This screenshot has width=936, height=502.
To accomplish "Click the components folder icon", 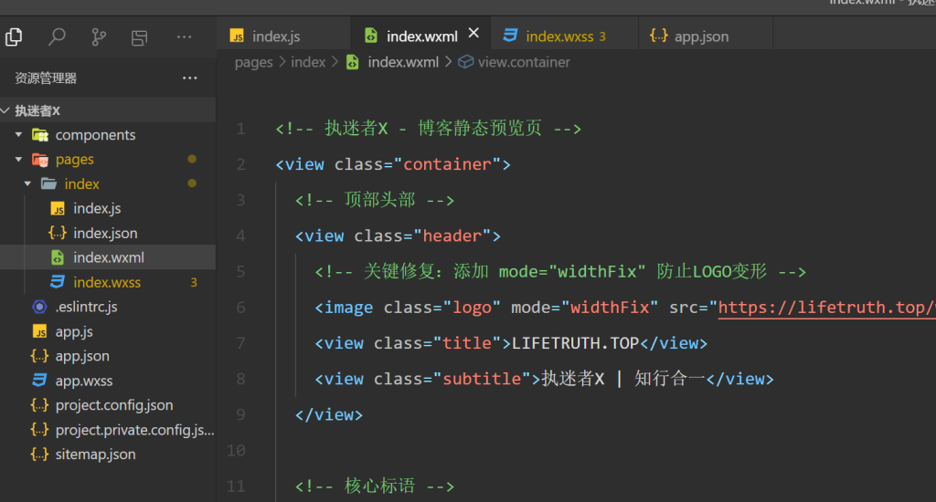I will (x=40, y=135).
